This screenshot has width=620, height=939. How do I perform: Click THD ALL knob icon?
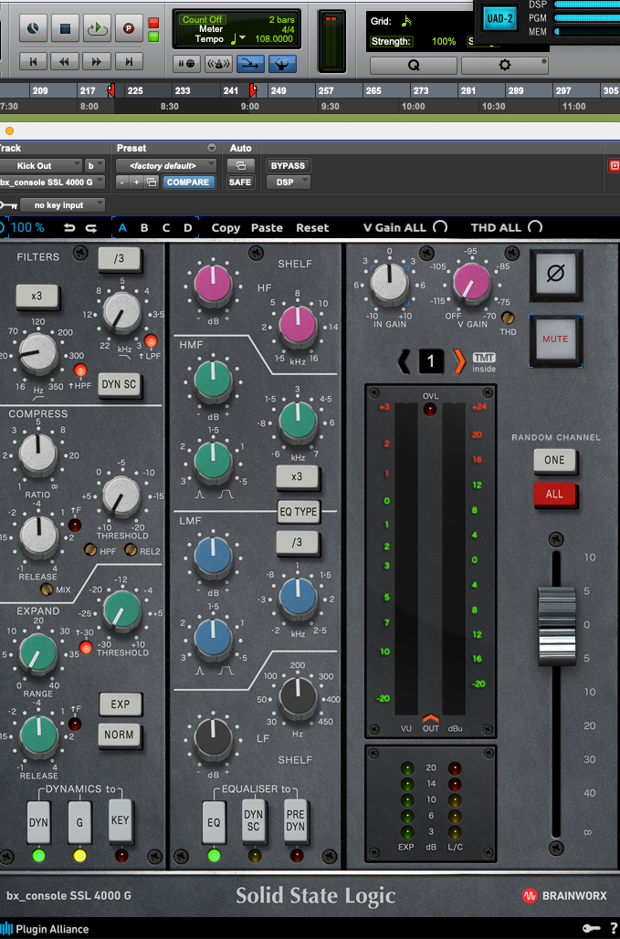(535, 227)
